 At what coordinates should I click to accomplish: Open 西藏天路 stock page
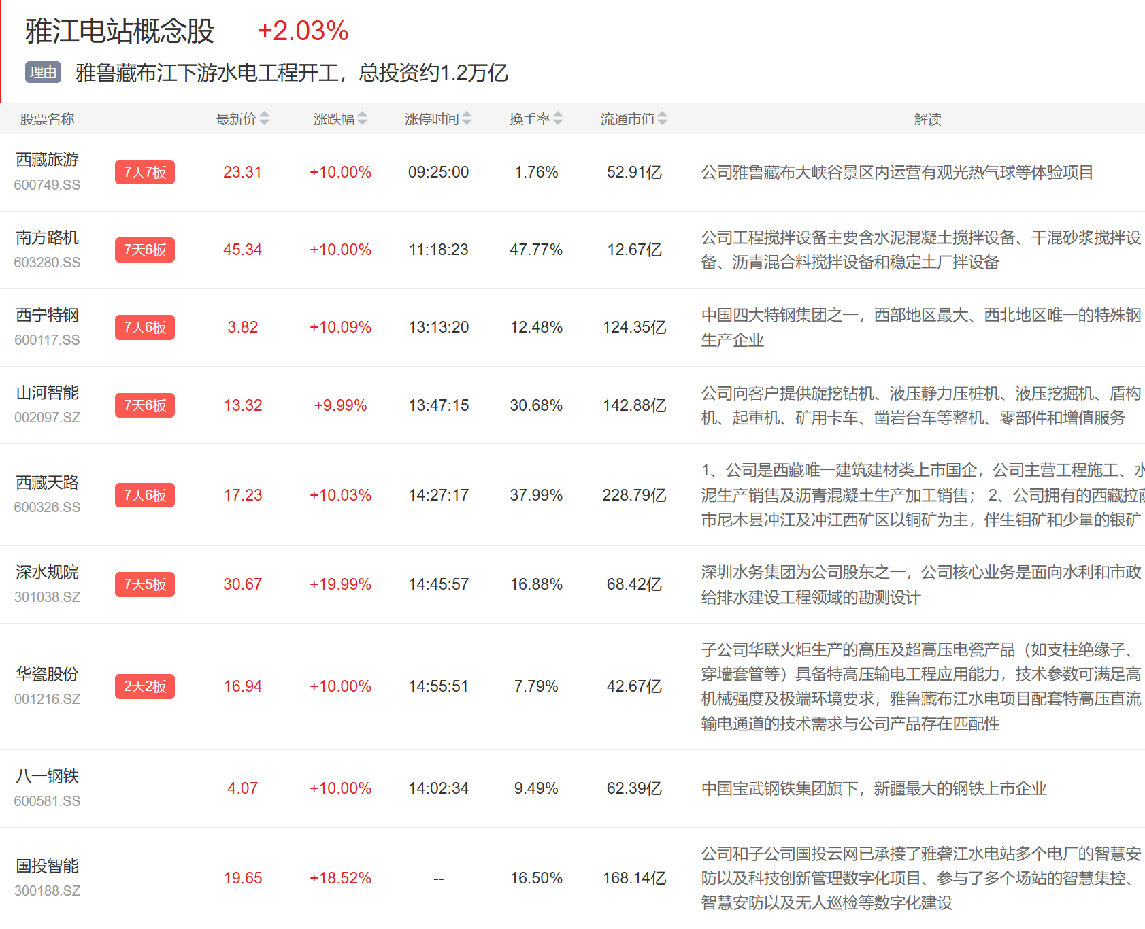[47, 482]
